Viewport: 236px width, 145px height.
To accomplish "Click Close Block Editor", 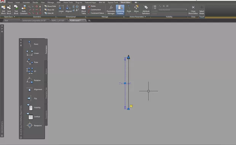I will [193, 10].
